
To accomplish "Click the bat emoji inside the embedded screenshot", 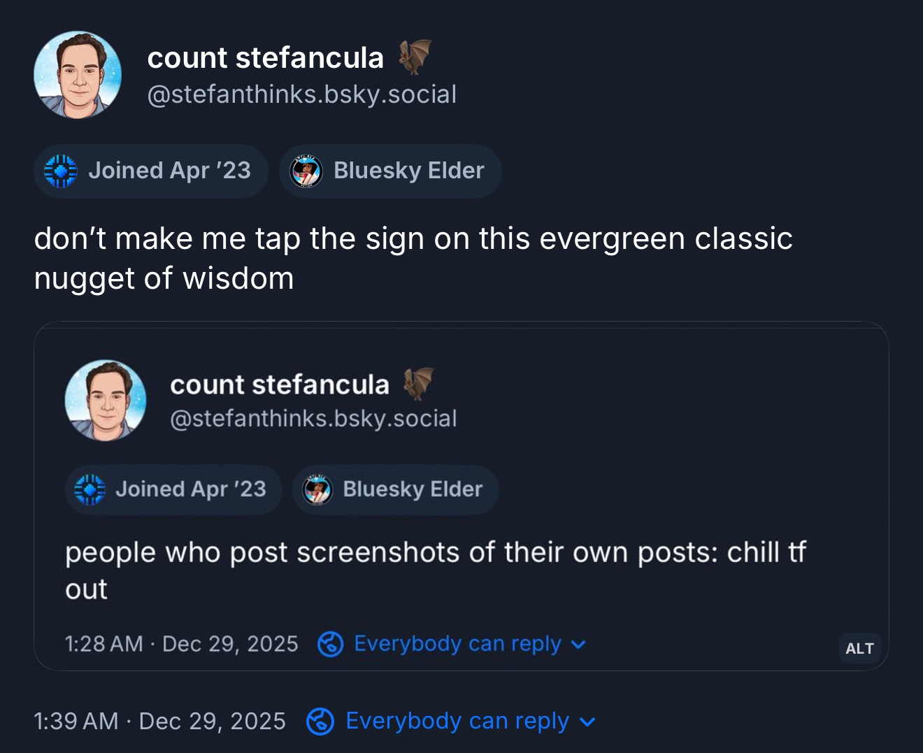I will tap(418, 384).
